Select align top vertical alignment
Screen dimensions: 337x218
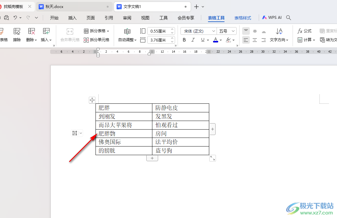(x=246, y=31)
